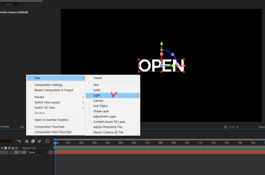Image resolution: width=265 pixels, height=175 pixels.
Task: Click the blue rotation handle on gizmo
Action: [x=173, y=55]
